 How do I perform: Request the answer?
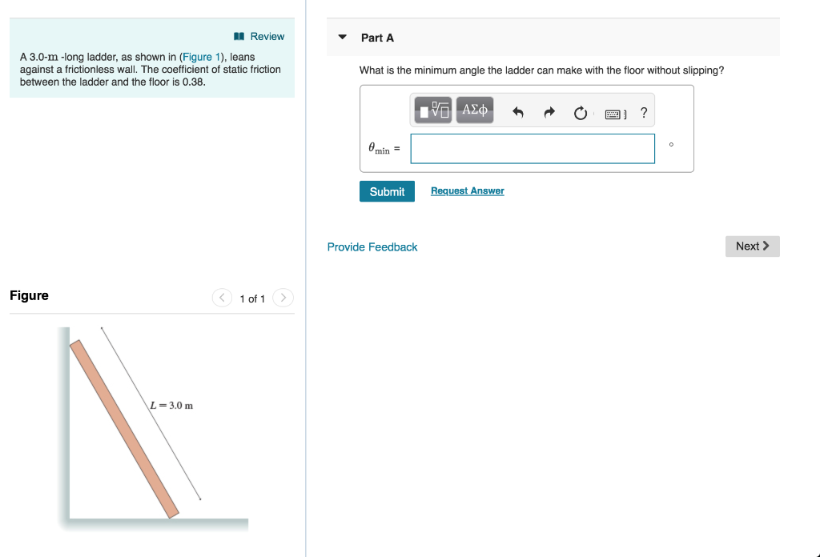tap(467, 190)
